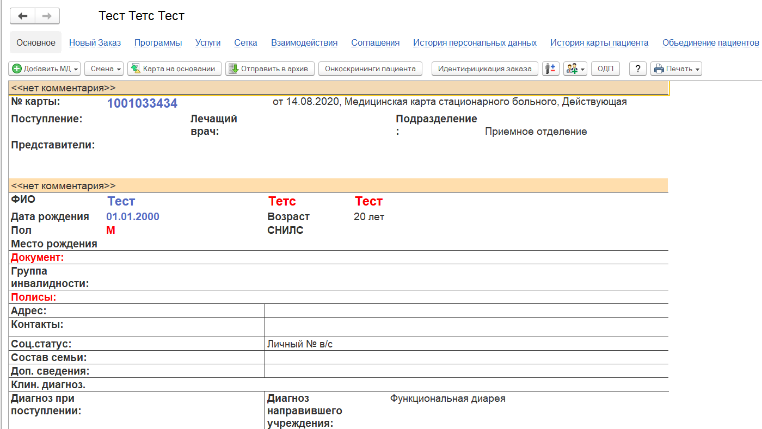Image resolution: width=762 pixels, height=429 pixels.
Task: Open Объединение пациентов tab
Action: coord(711,42)
